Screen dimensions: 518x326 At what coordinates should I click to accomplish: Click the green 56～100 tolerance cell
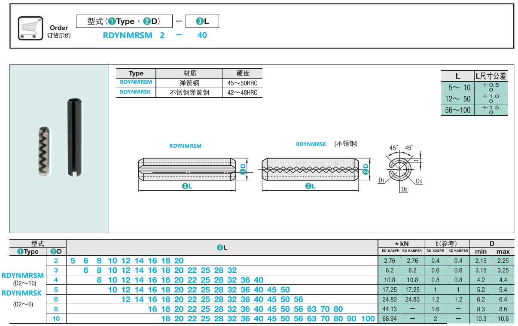tap(458, 110)
